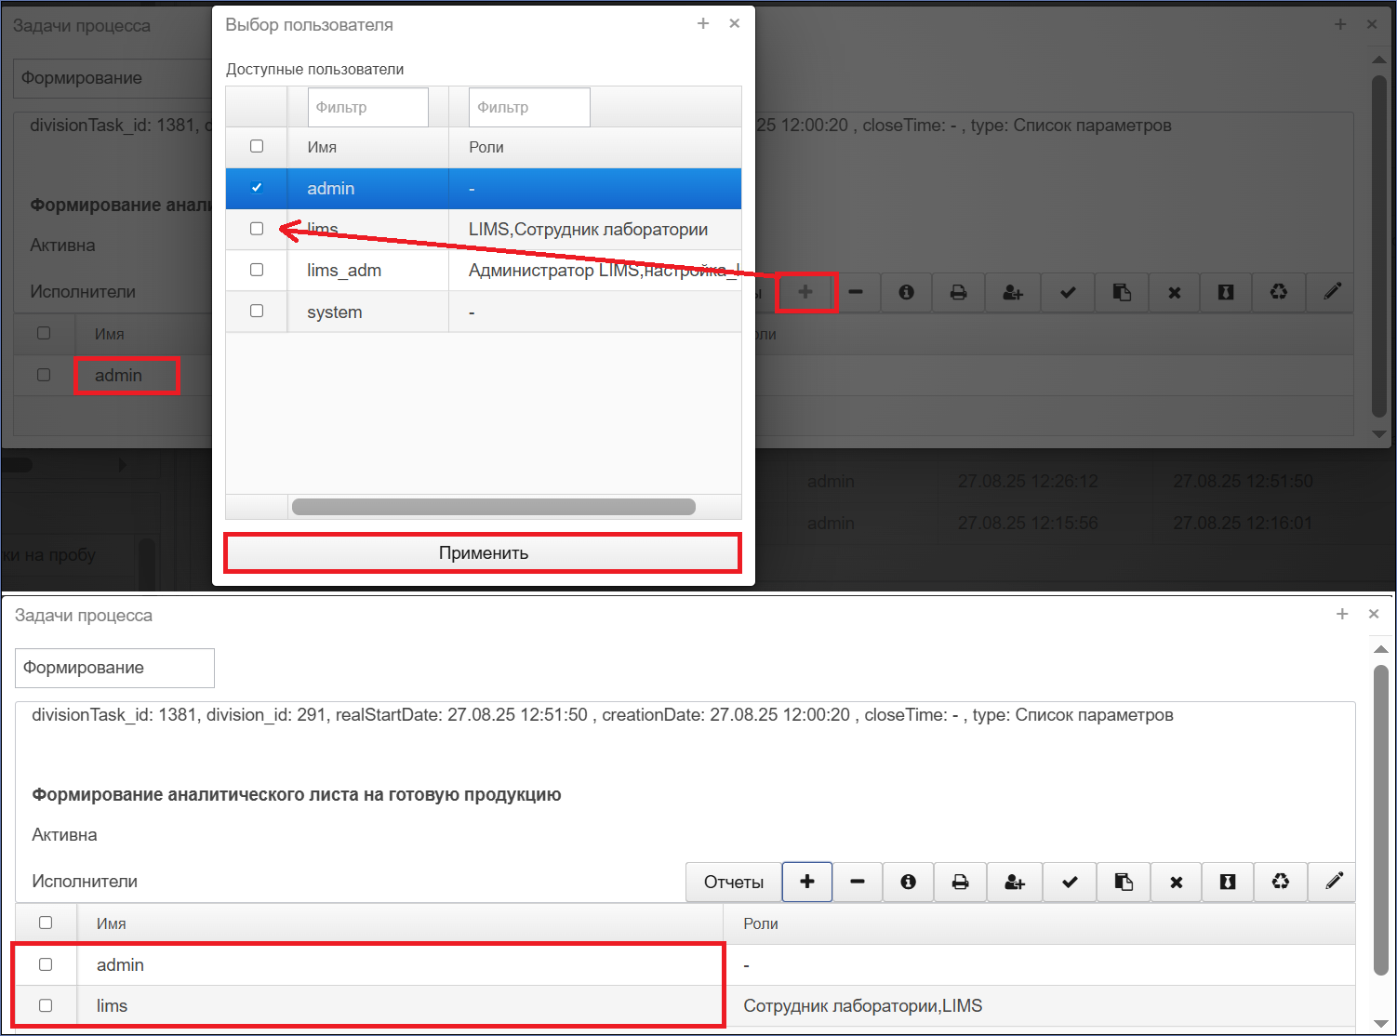Click the horizontal scrollbar in the user selection dialog
This screenshot has width=1397, height=1036.
click(x=494, y=507)
